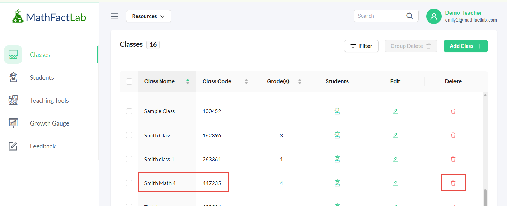
Task: Select the Smith Math 4 checkbox
Action: tap(129, 183)
